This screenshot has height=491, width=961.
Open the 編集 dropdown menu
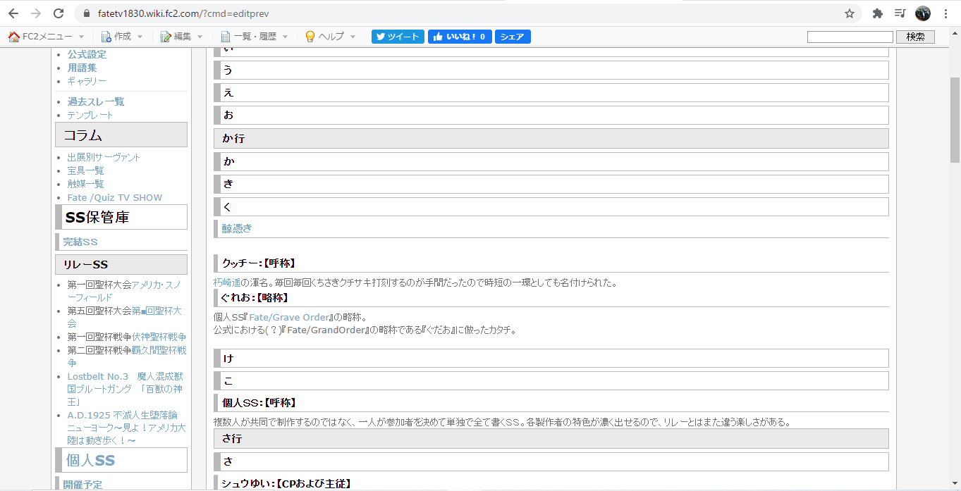(183, 37)
